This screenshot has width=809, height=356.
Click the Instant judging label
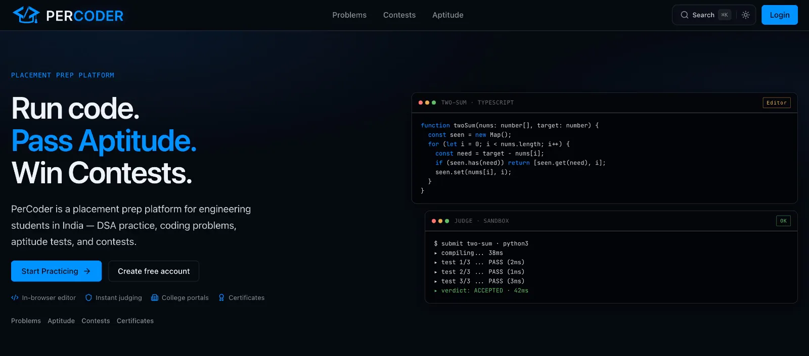119,298
